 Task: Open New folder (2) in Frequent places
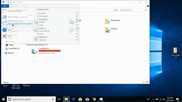[x=44, y=31]
